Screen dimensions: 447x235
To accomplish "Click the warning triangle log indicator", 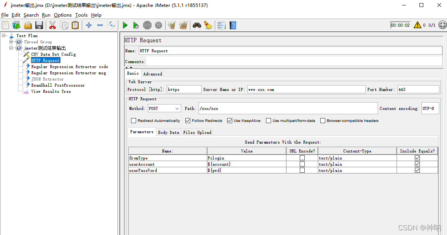I will pyautogui.click(x=418, y=25).
